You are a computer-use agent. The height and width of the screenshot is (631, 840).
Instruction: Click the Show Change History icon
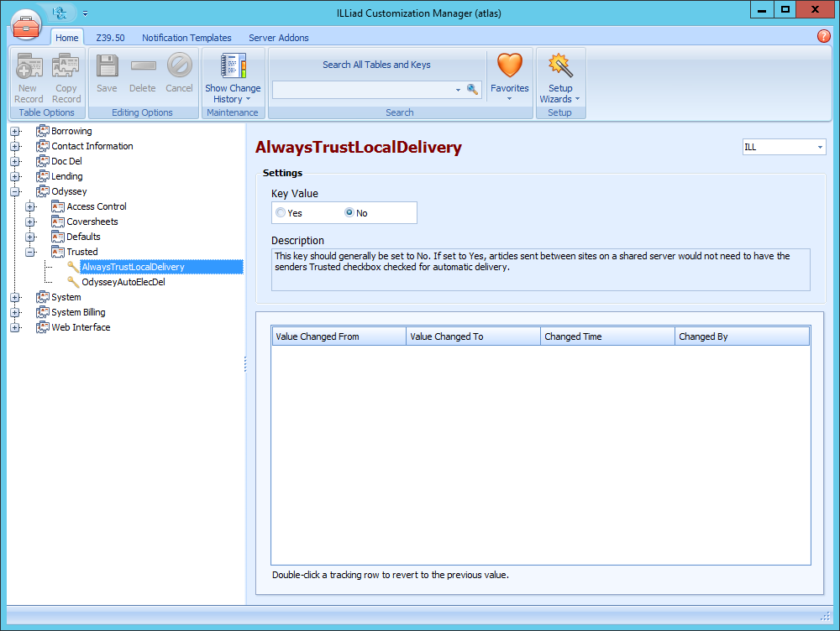pyautogui.click(x=233, y=67)
